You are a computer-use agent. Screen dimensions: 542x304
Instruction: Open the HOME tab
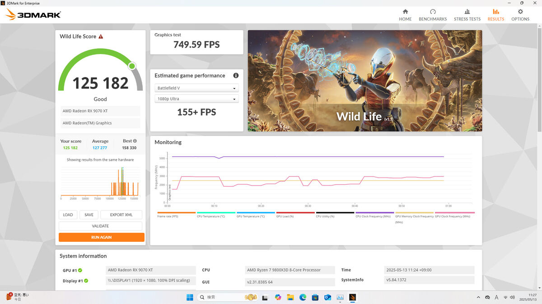click(405, 15)
